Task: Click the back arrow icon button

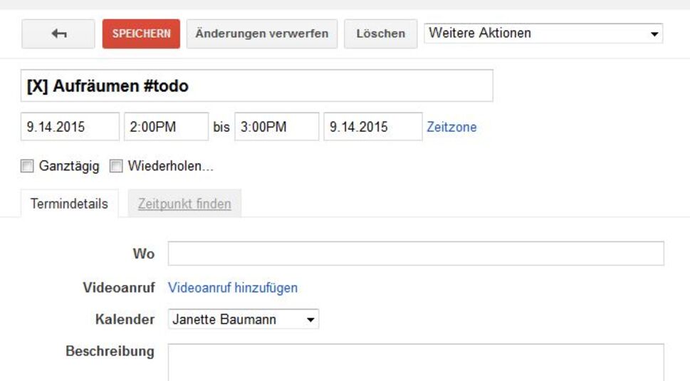Action: tap(58, 33)
